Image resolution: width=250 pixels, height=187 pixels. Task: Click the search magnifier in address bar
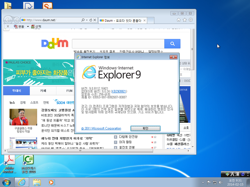[x=83, y=20]
